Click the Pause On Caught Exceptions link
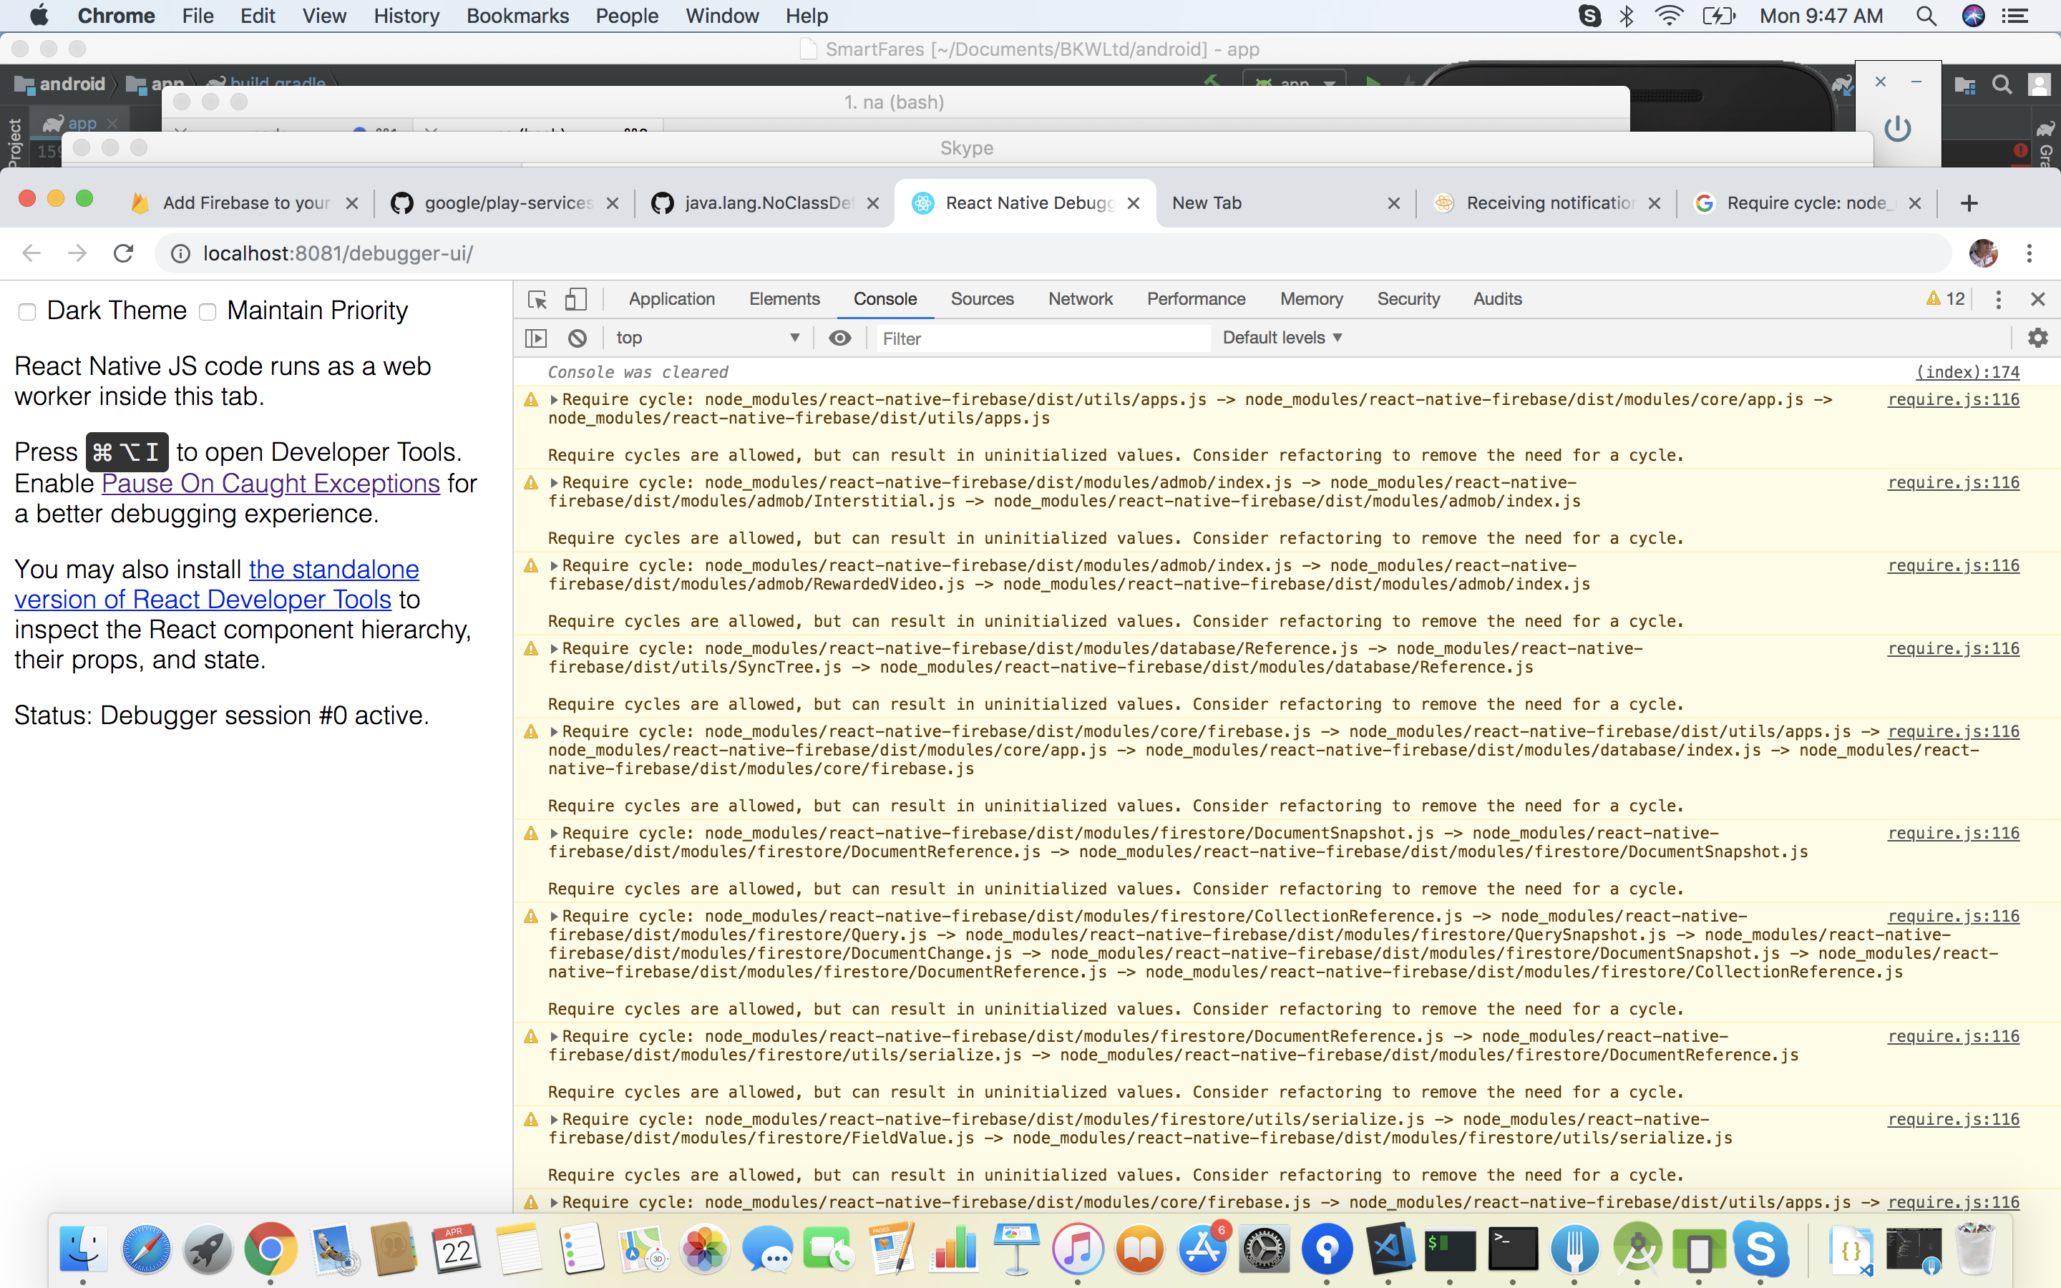This screenshot has height=1288, width=2061. coord(270,484)
